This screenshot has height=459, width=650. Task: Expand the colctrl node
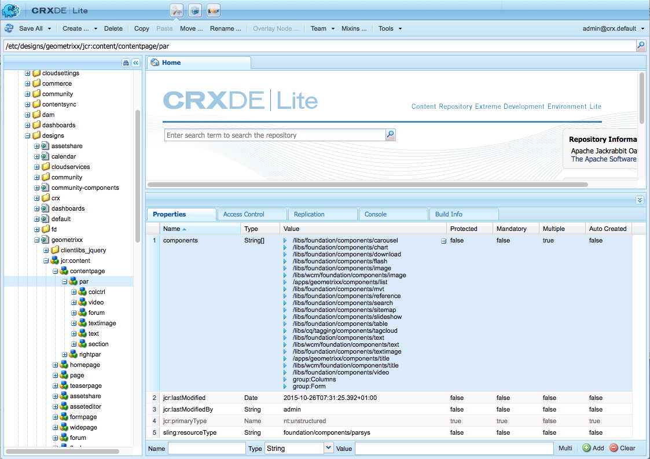(74, 292)
